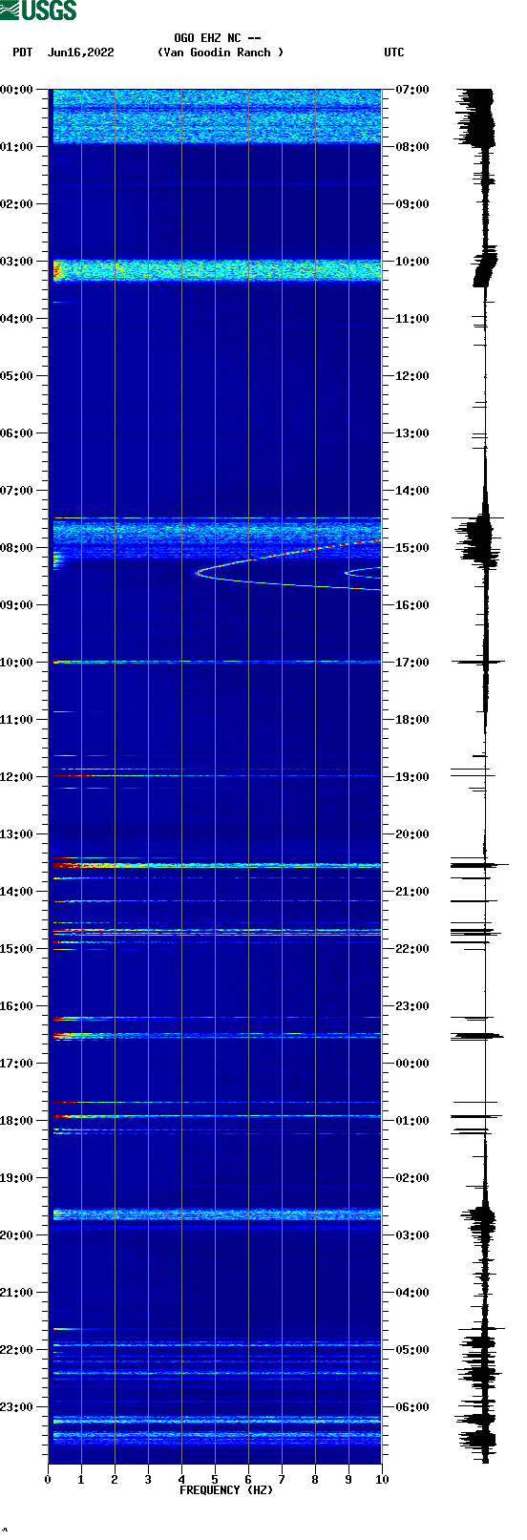The height and width of the screenshot is (1540, 527).
Task: Click the 07:00 UTC time label
Action: coord(412,90)
